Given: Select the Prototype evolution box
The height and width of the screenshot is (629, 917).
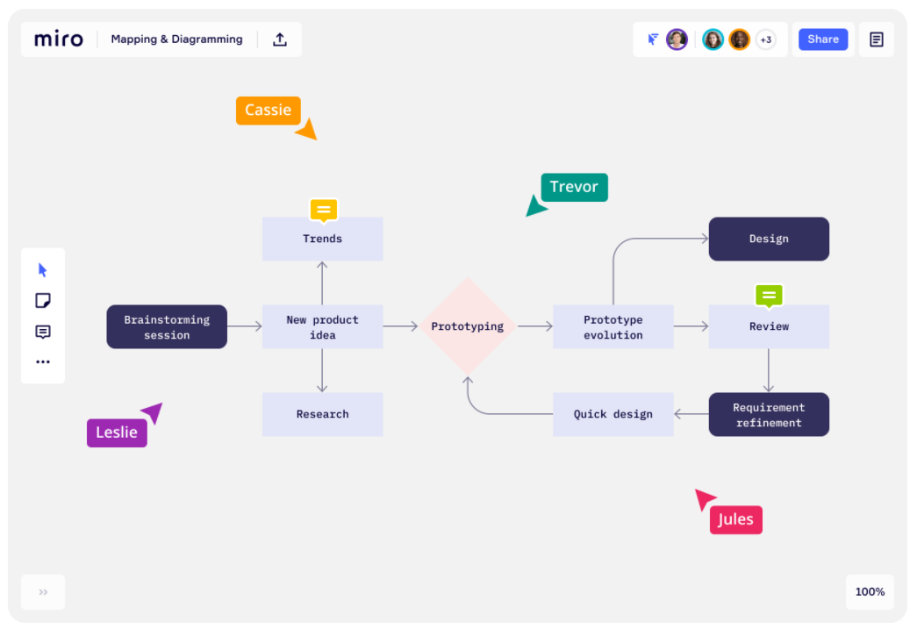Looking at the screenshot, I should click(613, 326).
